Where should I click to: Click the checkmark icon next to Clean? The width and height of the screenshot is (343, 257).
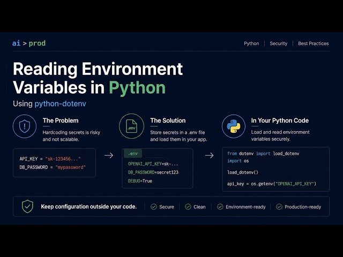(x=188, y=207)
